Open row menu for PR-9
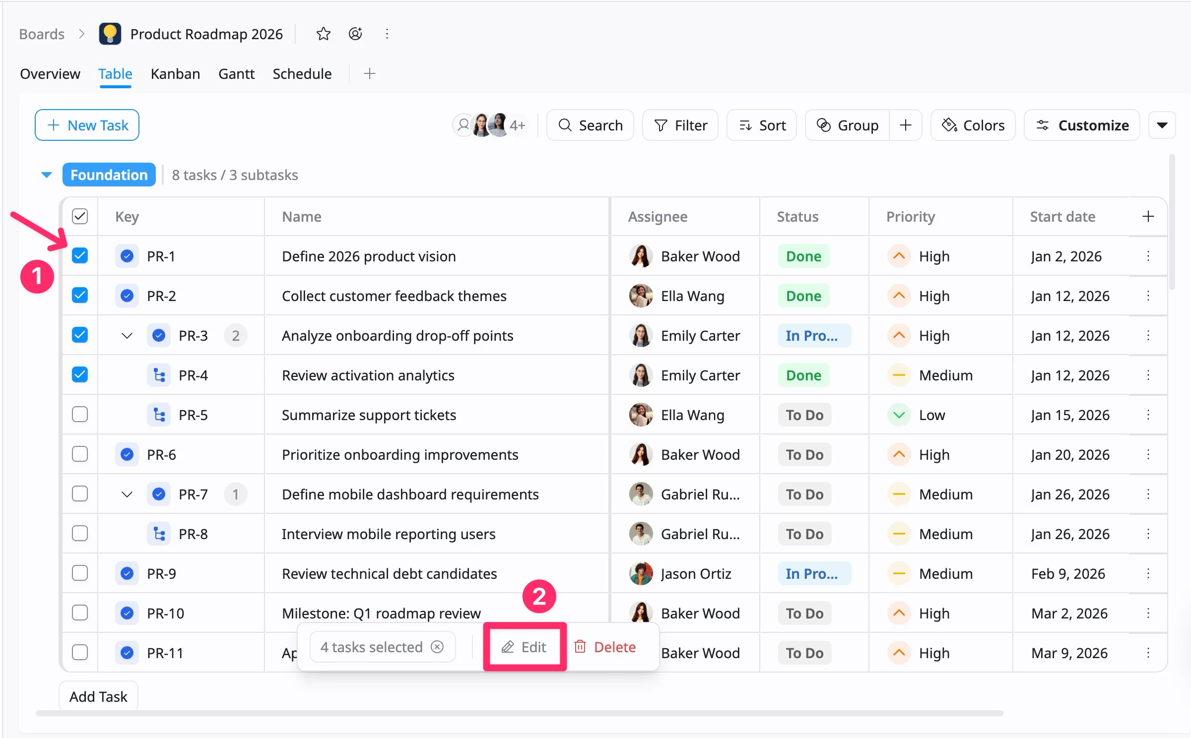 [x=1148, y=573]
